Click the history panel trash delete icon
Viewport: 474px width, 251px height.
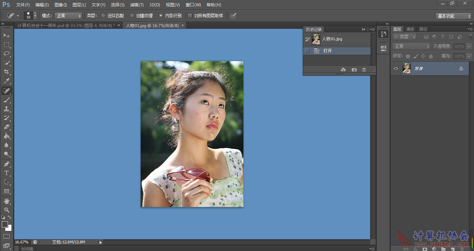364,70
